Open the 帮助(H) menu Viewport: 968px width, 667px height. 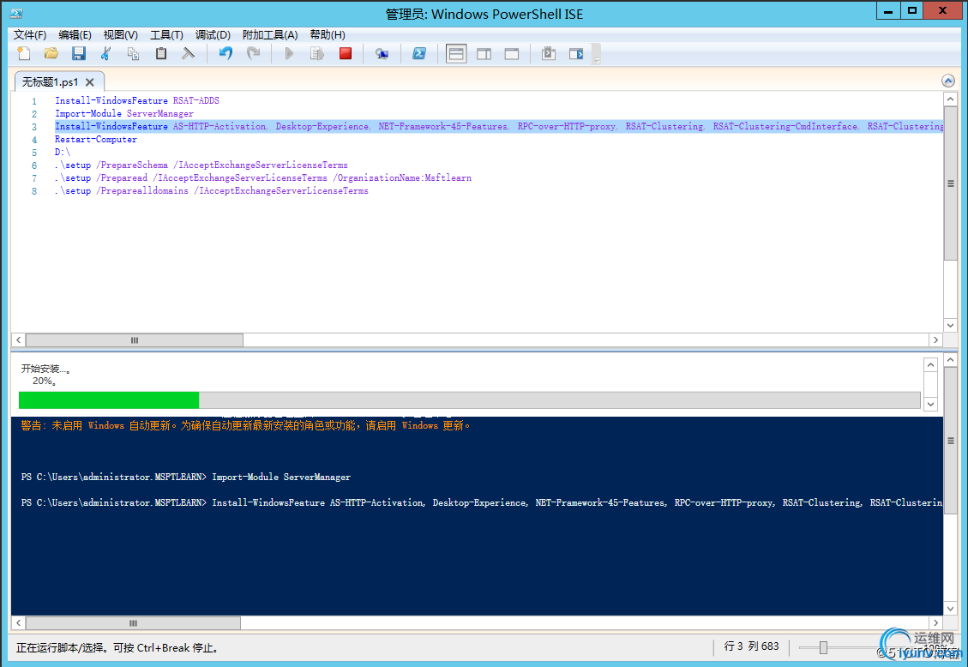(x=328, y=34)
